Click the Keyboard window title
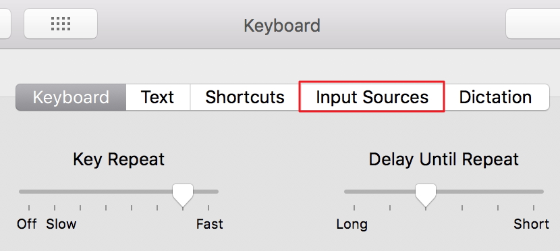The width and height of the screenshot is (560, 251). pyautogui.click(x=282, y=26)
